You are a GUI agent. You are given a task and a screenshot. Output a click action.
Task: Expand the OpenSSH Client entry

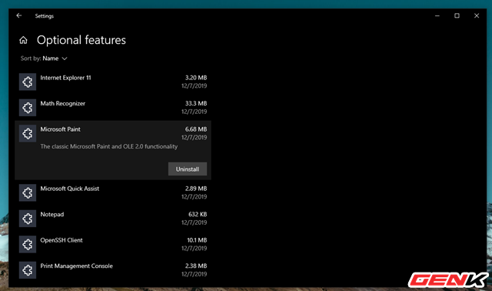[113, 244]
